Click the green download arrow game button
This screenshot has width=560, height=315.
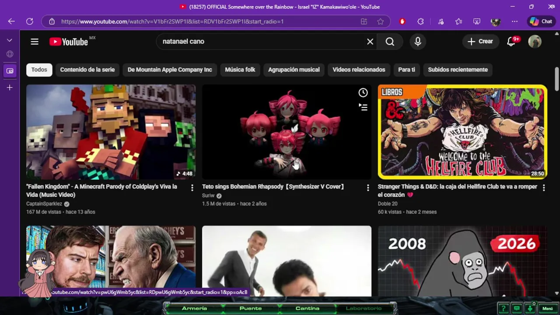[x=530, y=308]
